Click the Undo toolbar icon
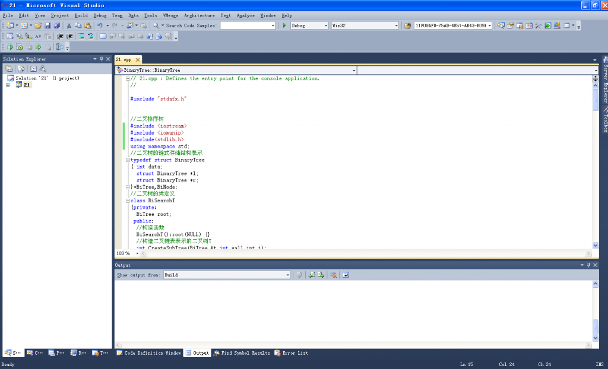Image resolution: width=608 pixels, height=369 pixels. coord(100,26)
